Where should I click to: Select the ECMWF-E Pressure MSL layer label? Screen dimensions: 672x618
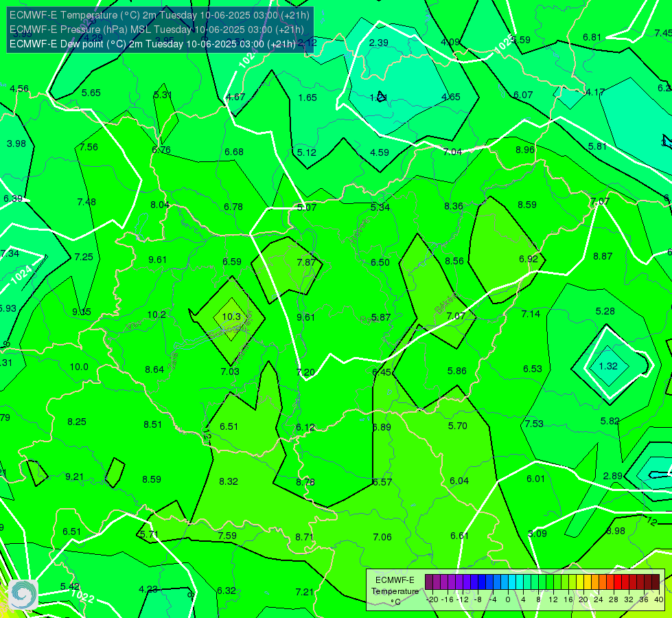[x=157, y=30]
